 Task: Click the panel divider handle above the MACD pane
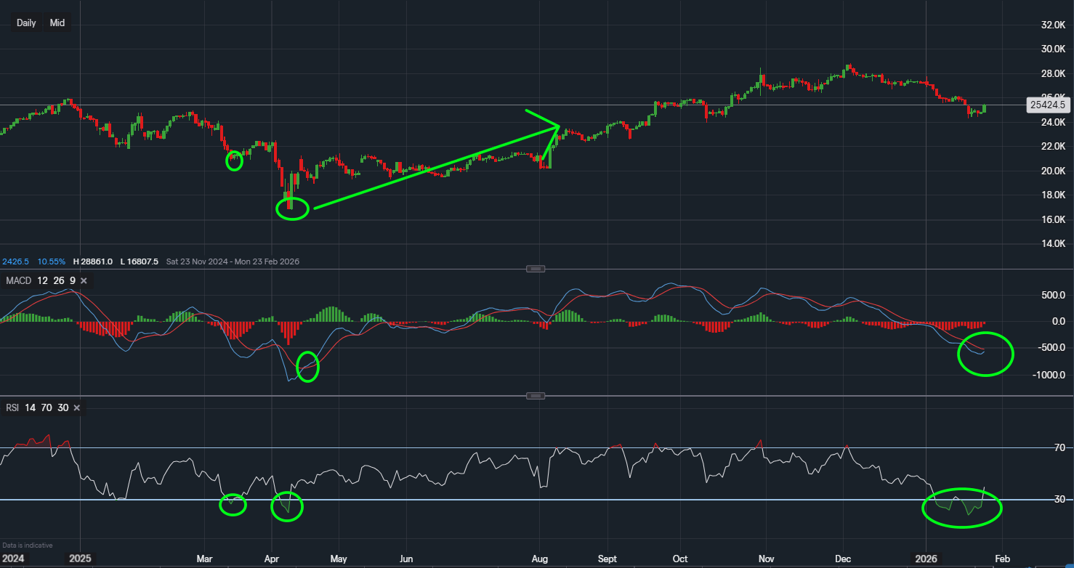click(536, 268)
